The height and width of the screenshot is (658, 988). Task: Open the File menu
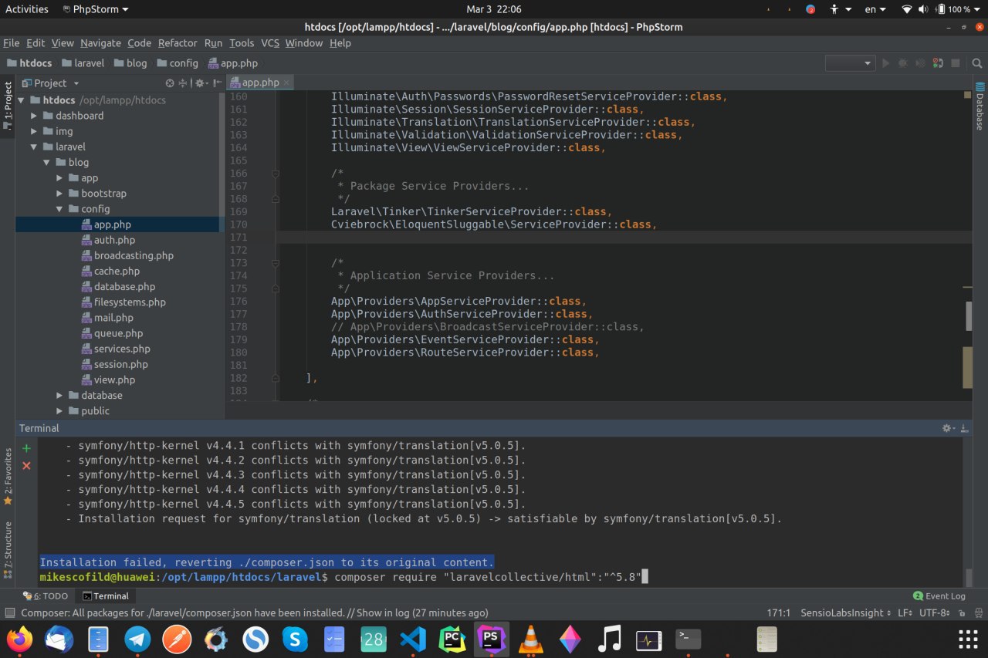click(11, 43)
